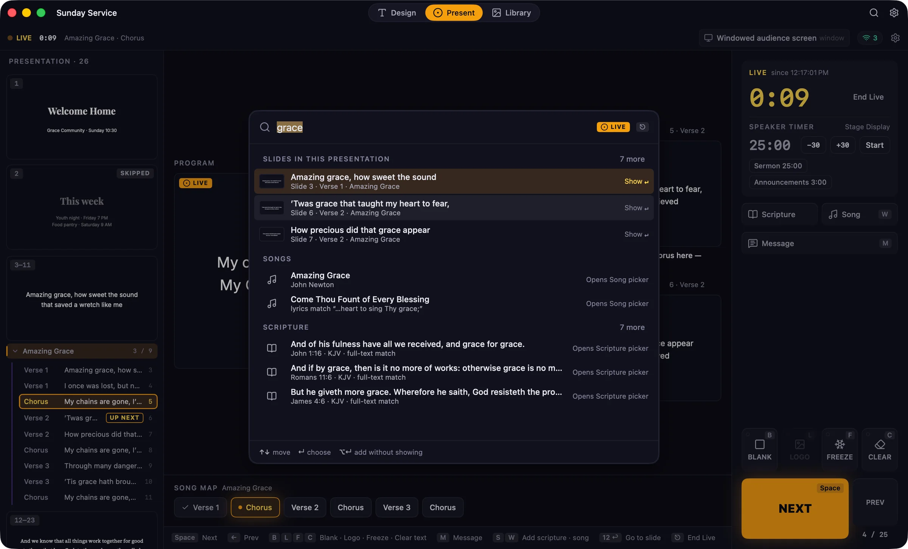Open the global search magnifier icon
908x549 pixels.
tap(874, 13)
